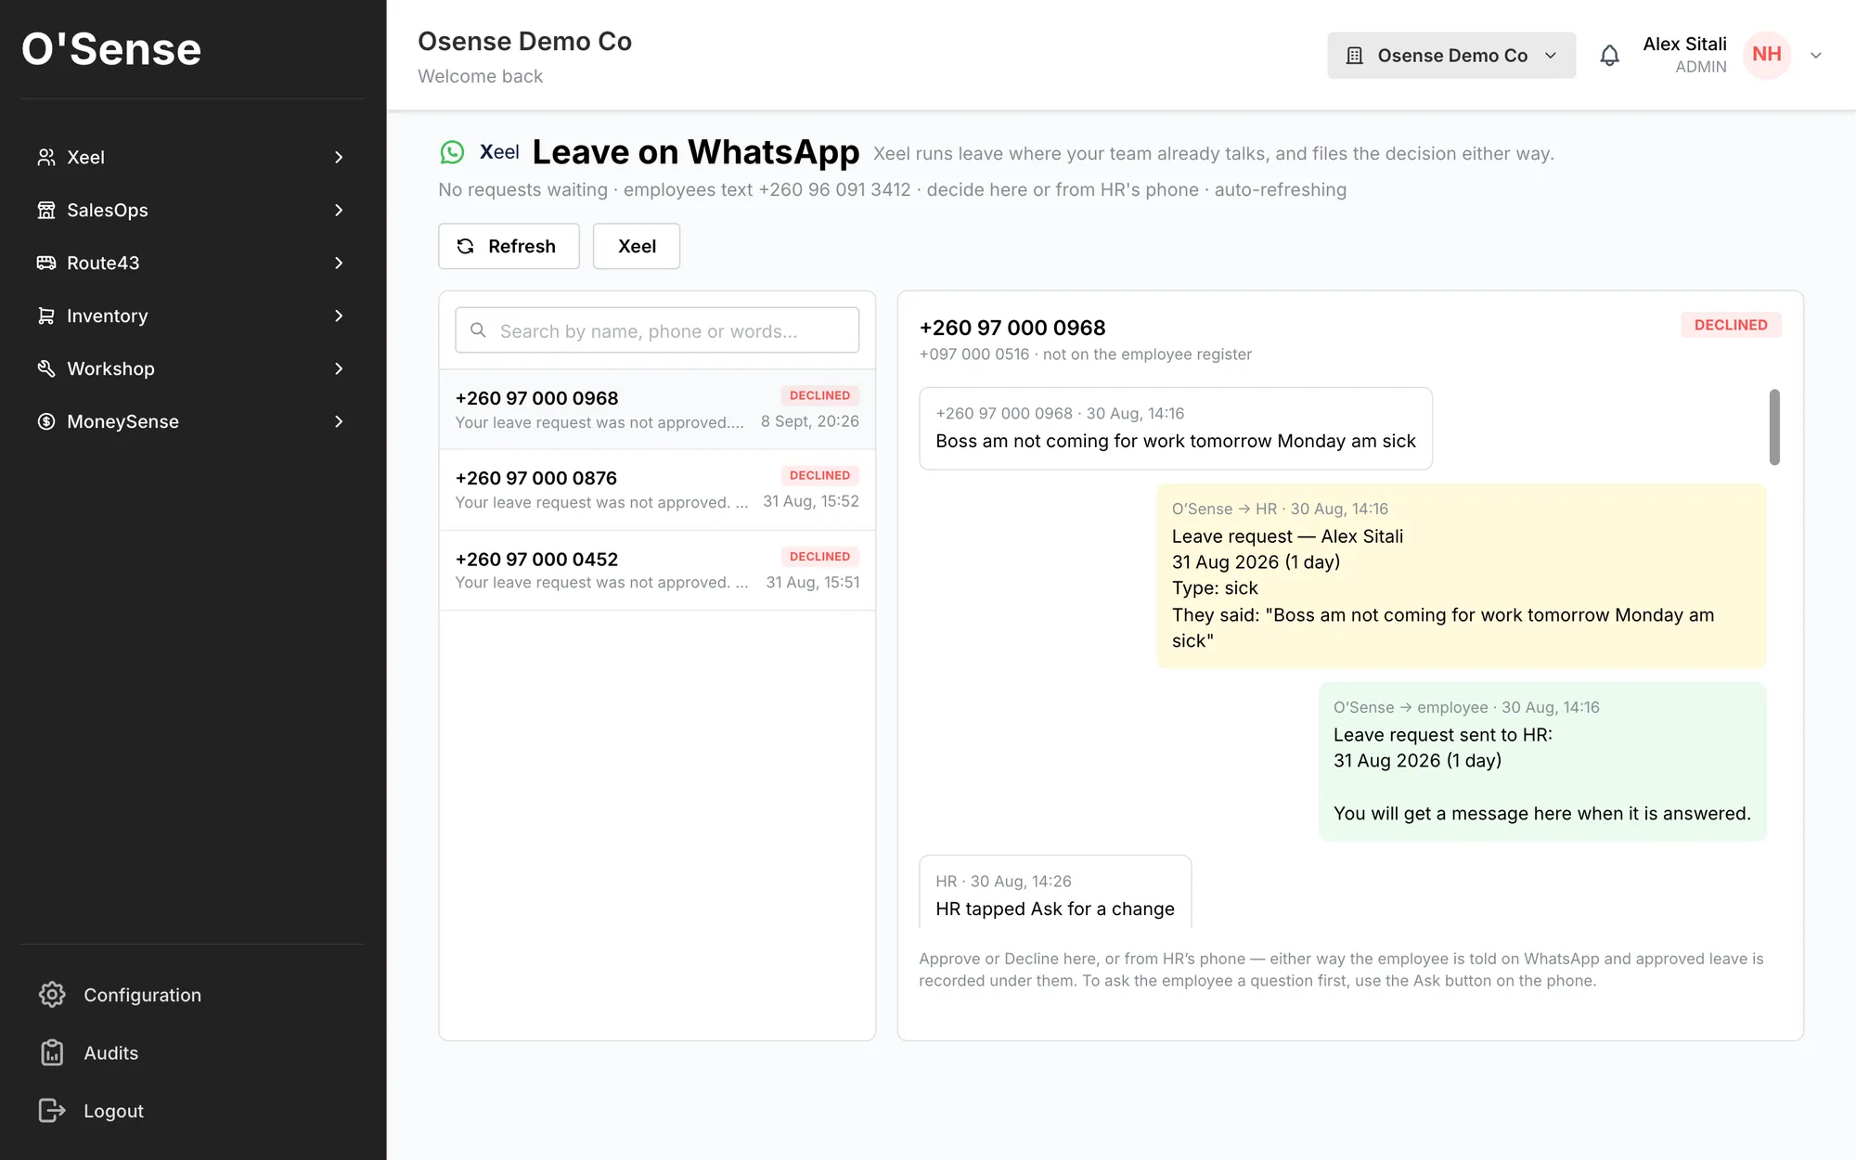The width and height of the screenshot is (1856, 1160).
Task: Click the NH user avatar
Action: pos(1766,55)
